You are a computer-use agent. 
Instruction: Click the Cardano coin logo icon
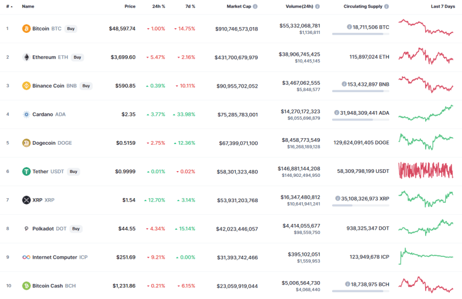tap(26, 114)
